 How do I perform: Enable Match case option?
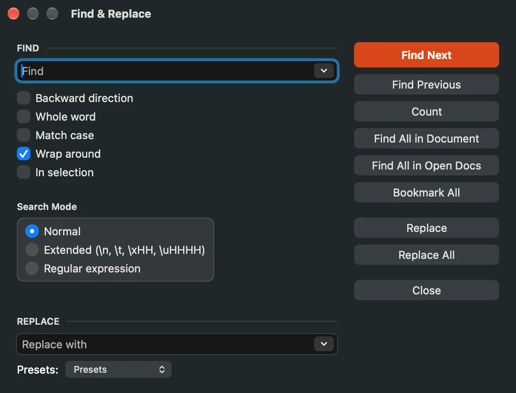click(x=24, y=135)
